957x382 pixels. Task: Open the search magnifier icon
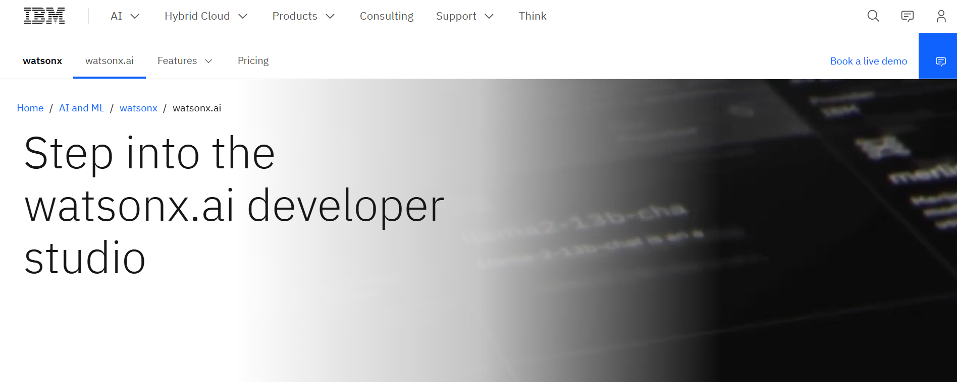[x=873, y=16]
